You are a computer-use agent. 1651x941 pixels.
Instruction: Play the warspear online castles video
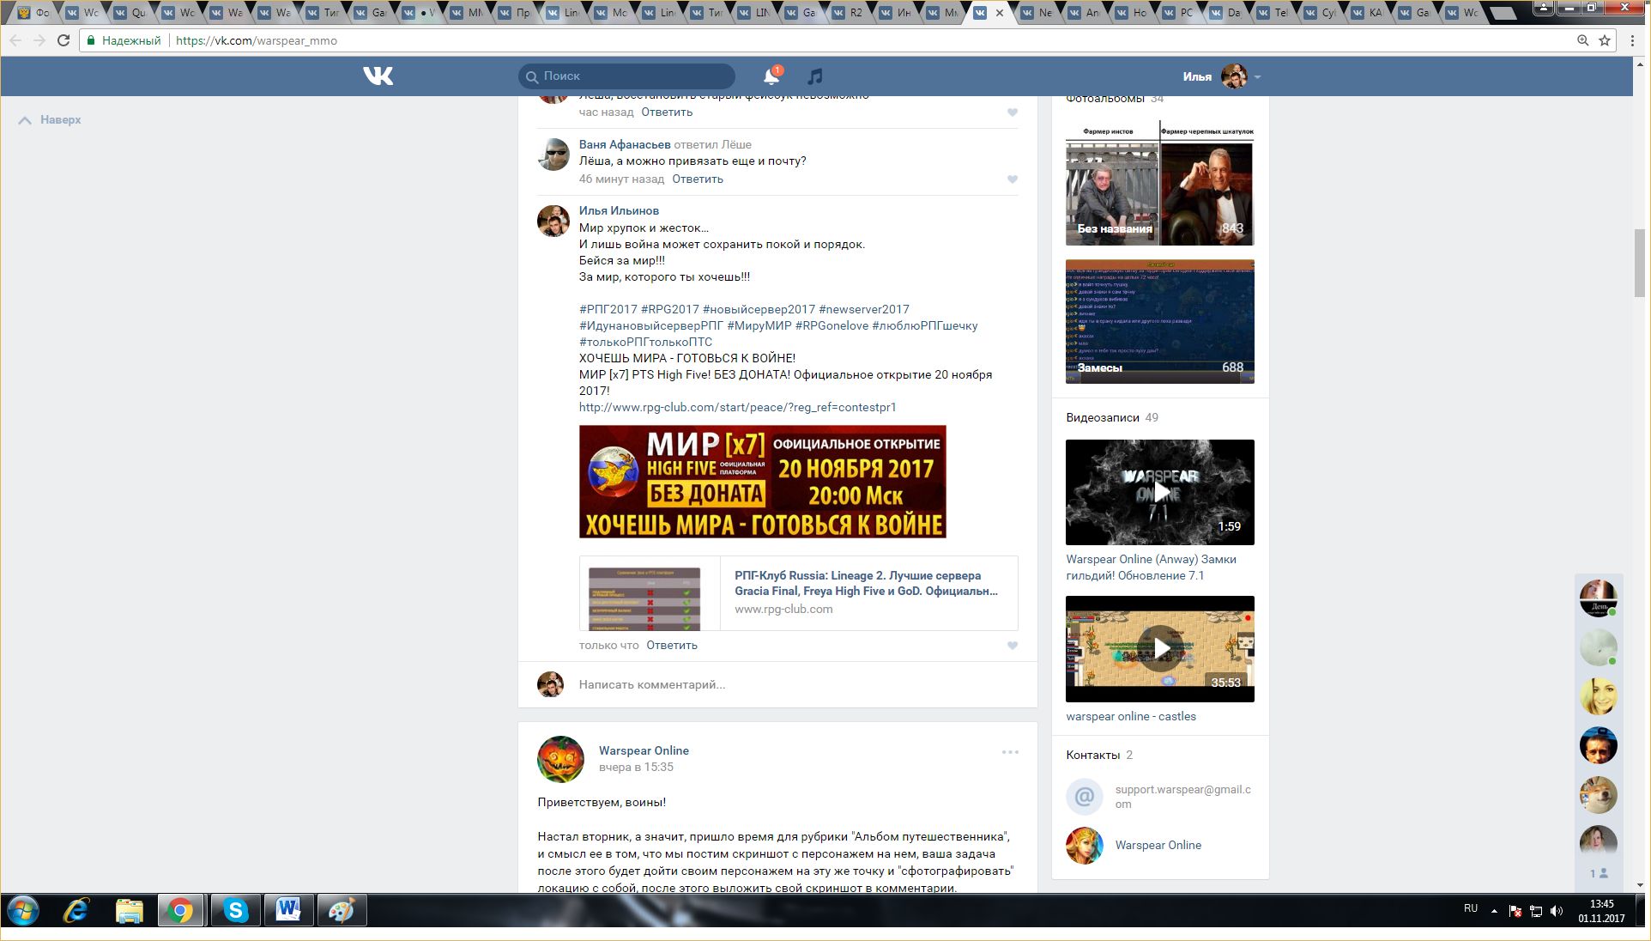(x=1159, y=648)
